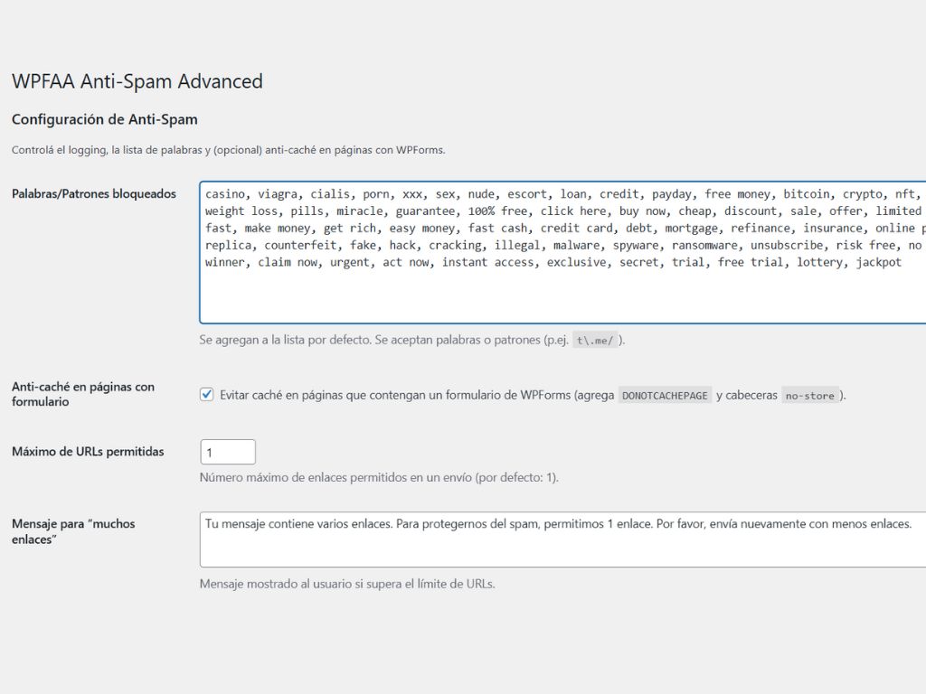926x694 pixels.
Task: Click the Palabras/Patrones bloqueados label
Action: tap(96, 193)
